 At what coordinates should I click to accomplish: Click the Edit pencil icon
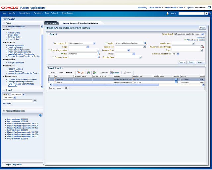point(82,73)
